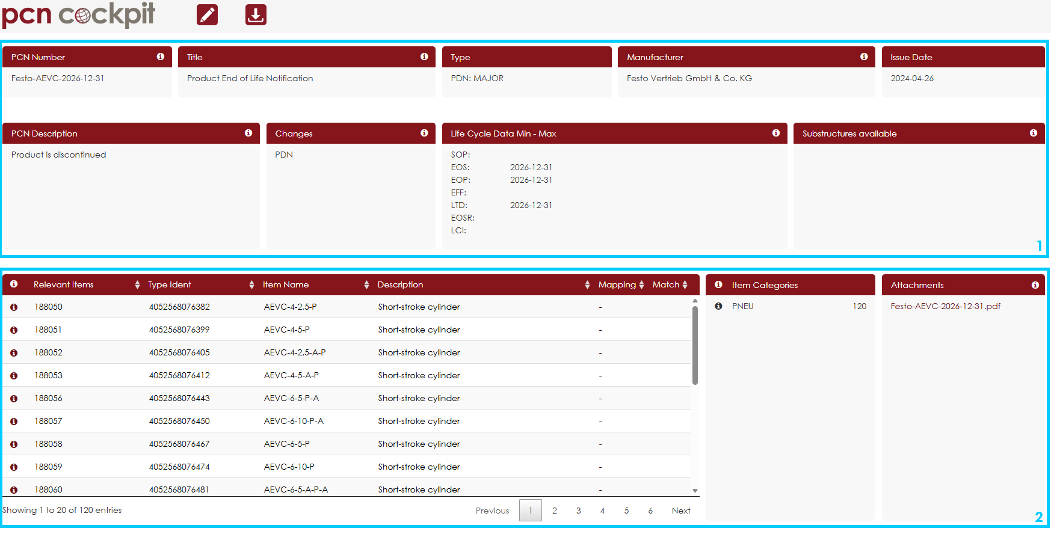1051x534 pixels.
Task: Sort table by Mapping column
Action: click(641, 284)
